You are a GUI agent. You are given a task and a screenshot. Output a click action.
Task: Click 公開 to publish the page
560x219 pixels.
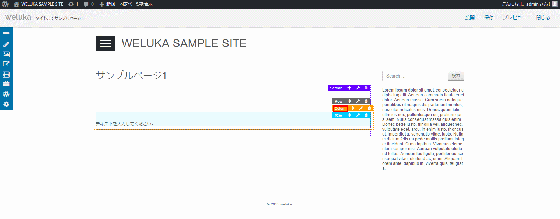pyautogui.click(x=470, y=17)
